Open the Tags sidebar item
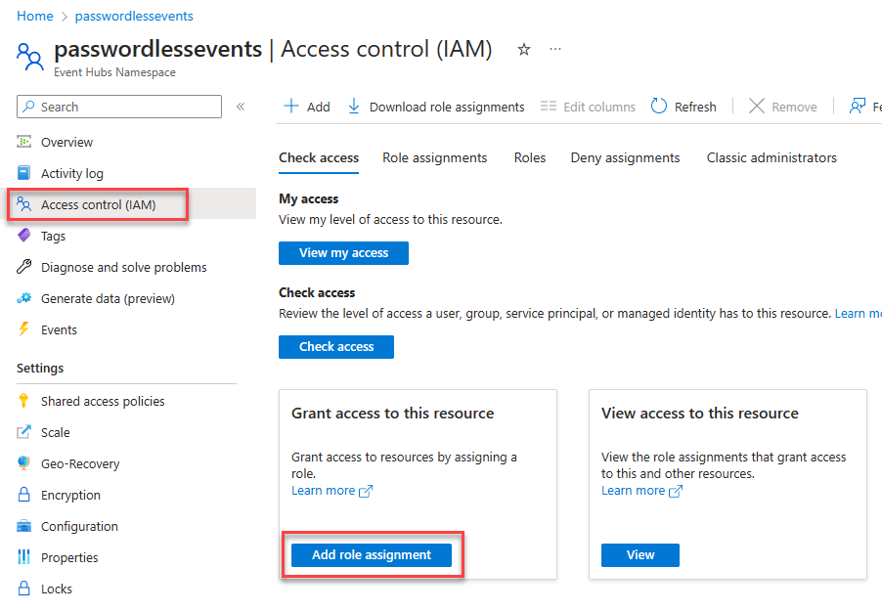882x612 pixels. (54, 236)
